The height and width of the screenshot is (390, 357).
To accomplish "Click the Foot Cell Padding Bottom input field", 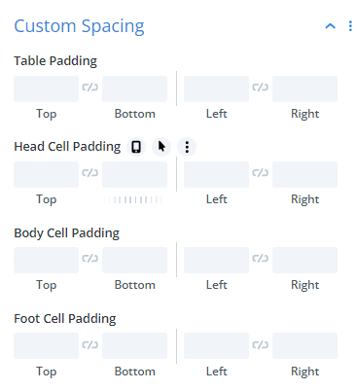I will pyautogui.click(x=134, y=345).
